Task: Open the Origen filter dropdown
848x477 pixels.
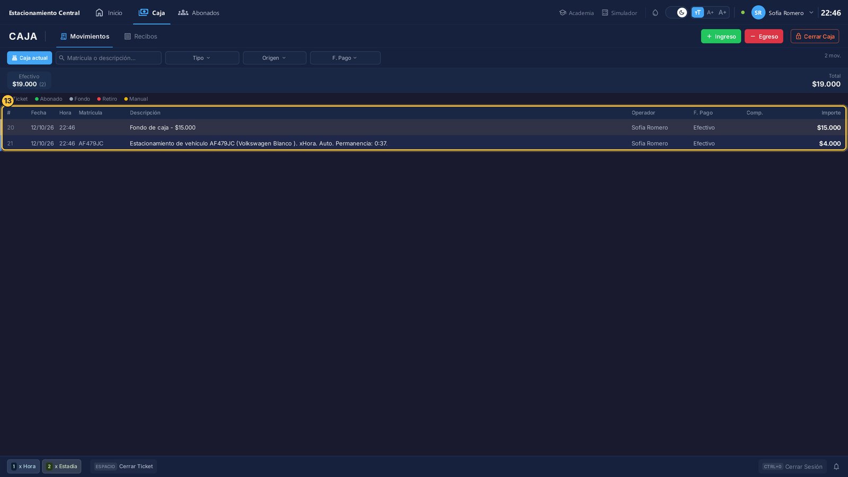Action: coord(275,58)
